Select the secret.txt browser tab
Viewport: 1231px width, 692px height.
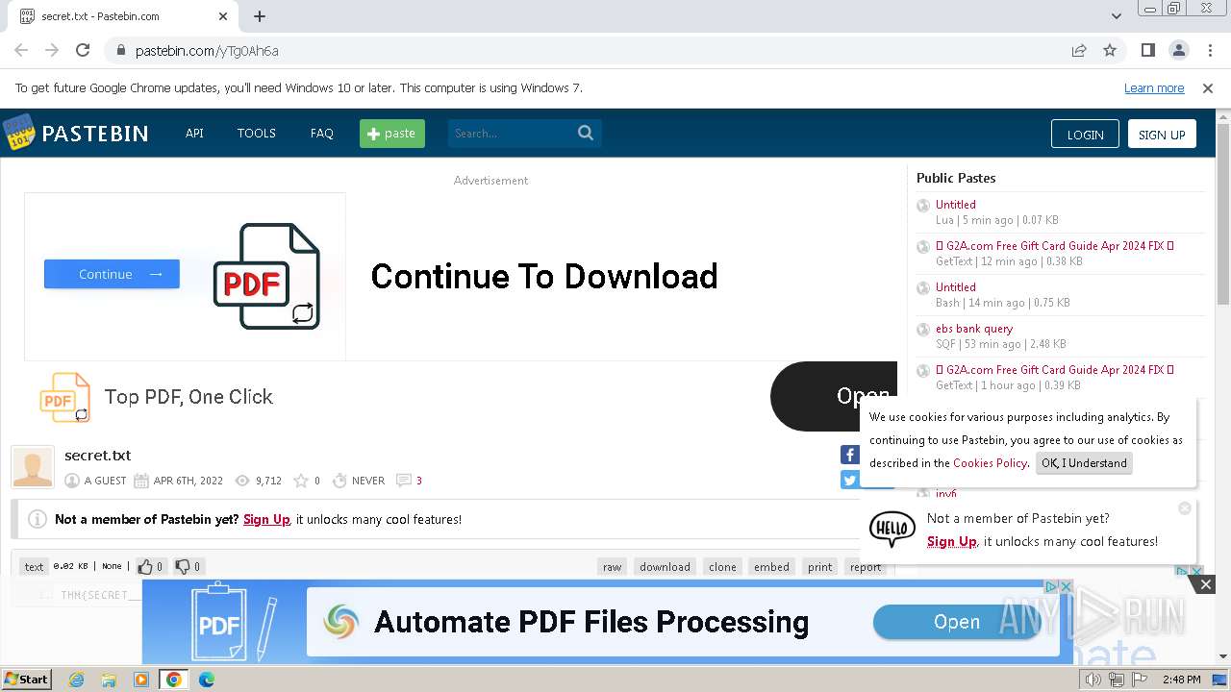point(124,16)
